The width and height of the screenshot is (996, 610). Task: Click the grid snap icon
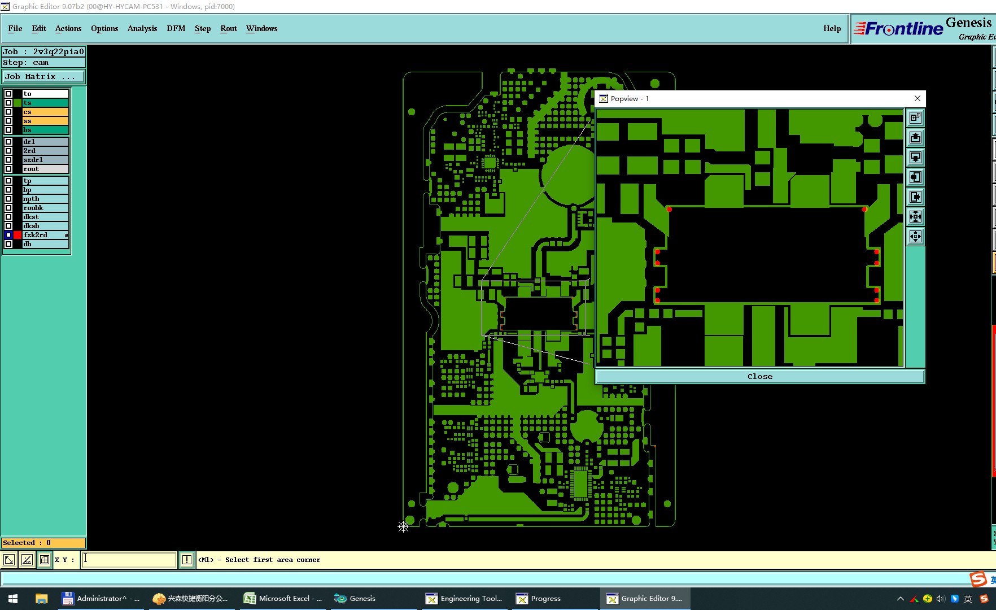tap(45, 560)
